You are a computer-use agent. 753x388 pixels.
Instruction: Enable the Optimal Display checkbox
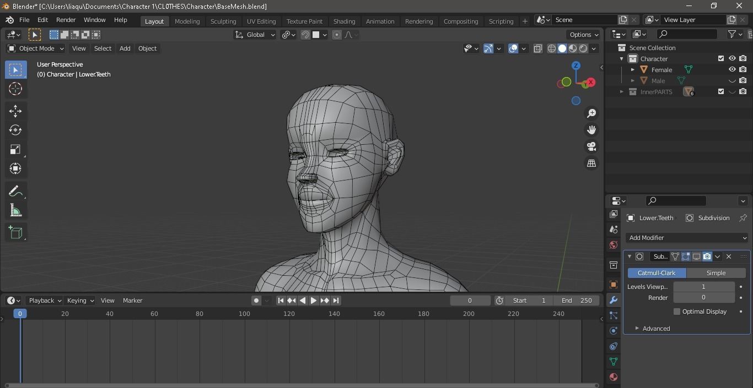pyautogui.click(x=677, y=312)
